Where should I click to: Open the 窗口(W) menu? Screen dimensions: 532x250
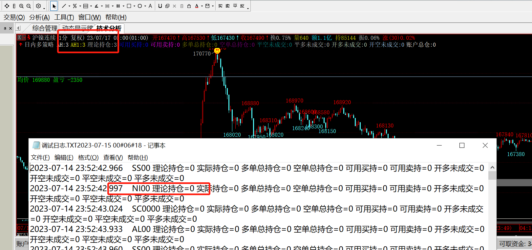tap(90, 17)
